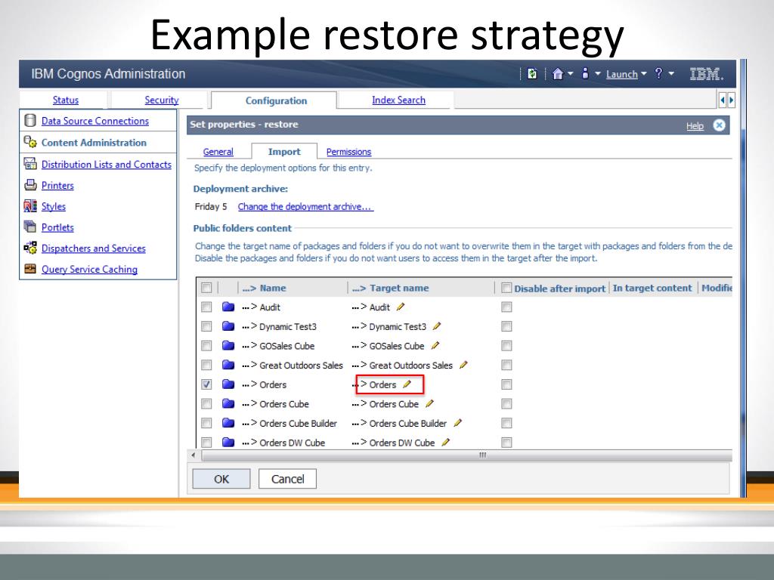Toggle the select-all checkbox in table header
The image size is (774, 580).
[206, 288]
